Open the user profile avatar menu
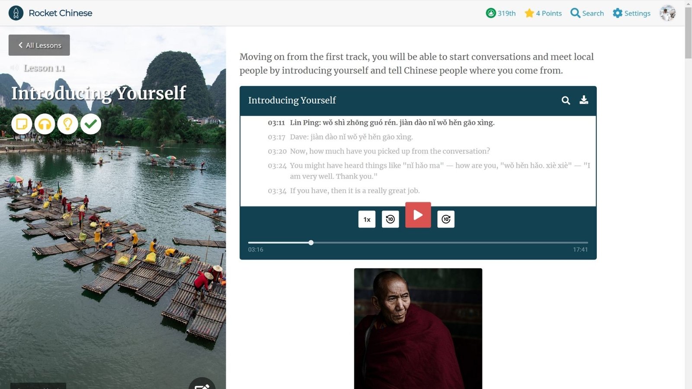The height and width of the screenshot is (389, 692). pos(667,13)
